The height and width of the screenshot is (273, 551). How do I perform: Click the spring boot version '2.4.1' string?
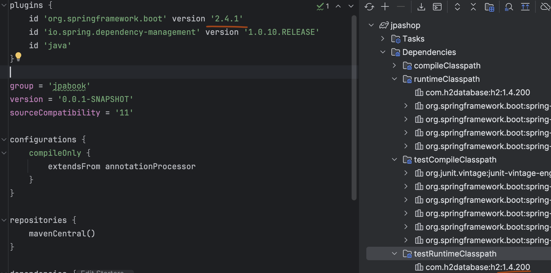click(x=227, y=19)
